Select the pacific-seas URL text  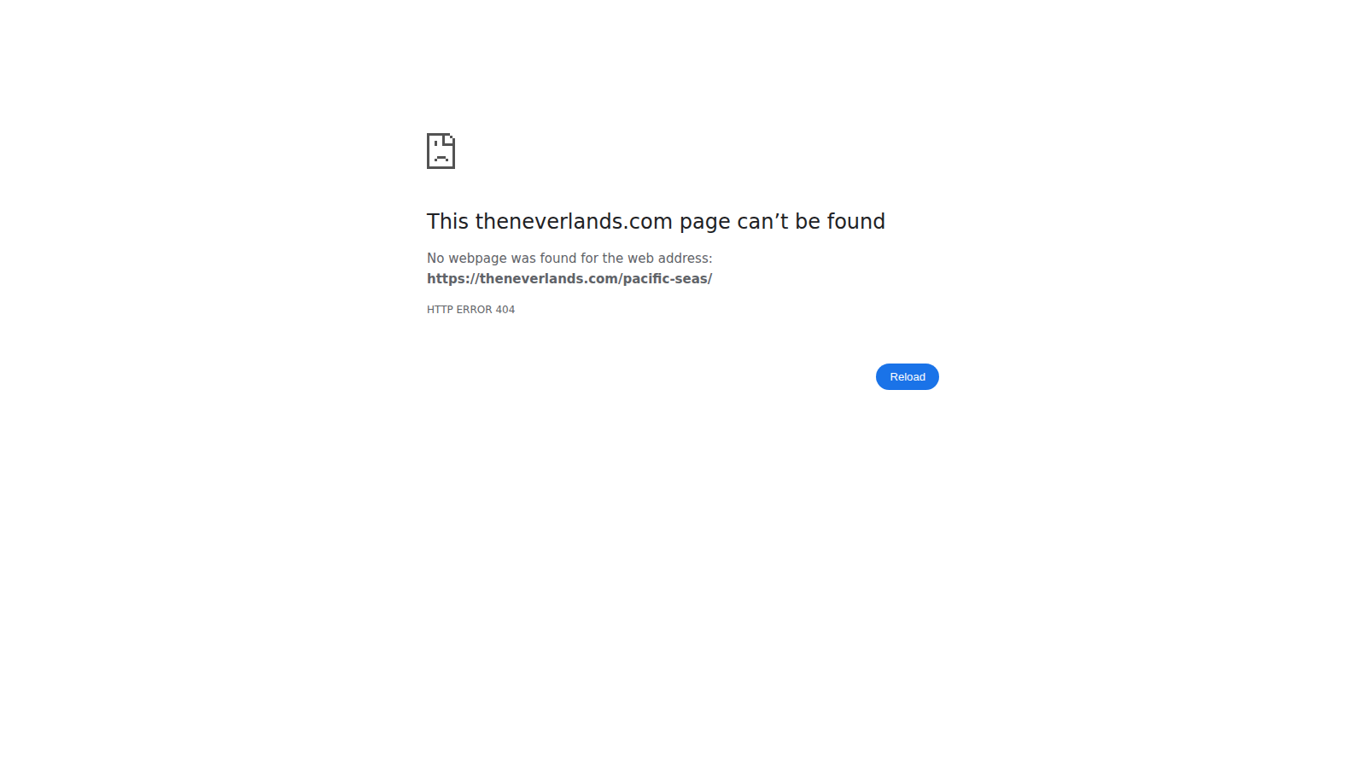[569, 279]
